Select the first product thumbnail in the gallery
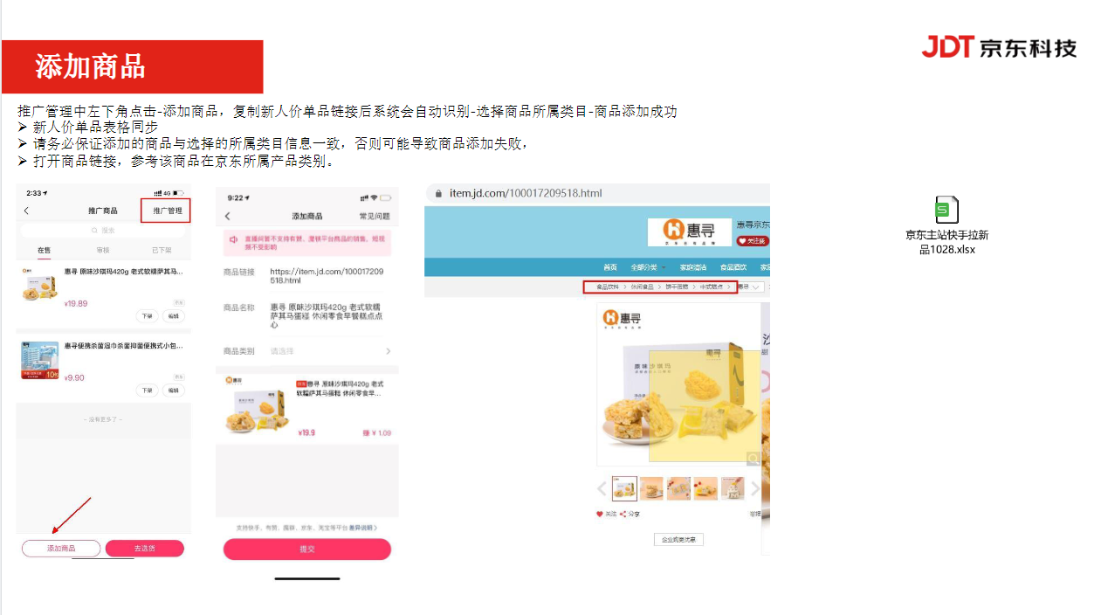1101x615 pixels. pyautogui.click(x=624, y=488)
